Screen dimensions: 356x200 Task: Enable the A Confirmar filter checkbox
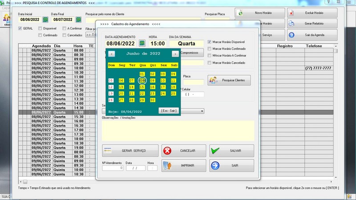click(x=64, y=28)
